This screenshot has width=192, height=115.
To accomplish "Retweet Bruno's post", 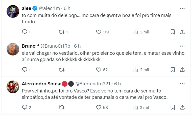I will click(61, 70).
